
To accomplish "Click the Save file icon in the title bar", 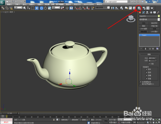I will [13, 1].
